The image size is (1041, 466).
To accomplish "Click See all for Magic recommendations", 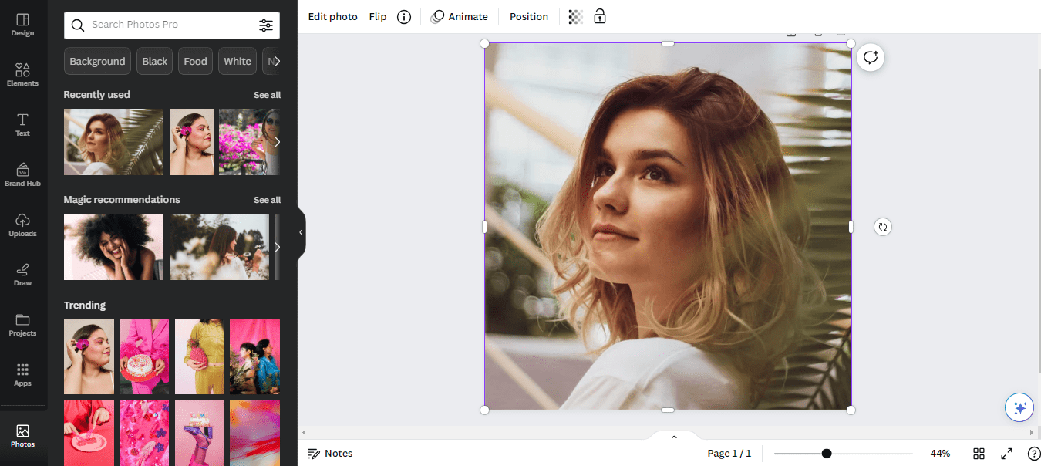I will [267, 199].
